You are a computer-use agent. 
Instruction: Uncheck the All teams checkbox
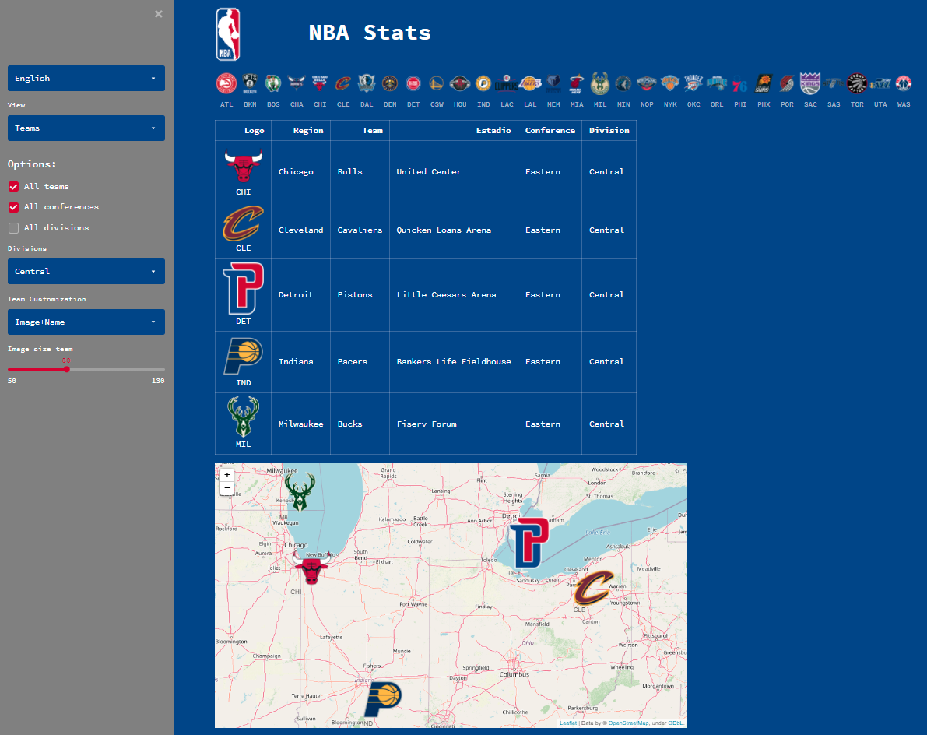pos(13,187)
